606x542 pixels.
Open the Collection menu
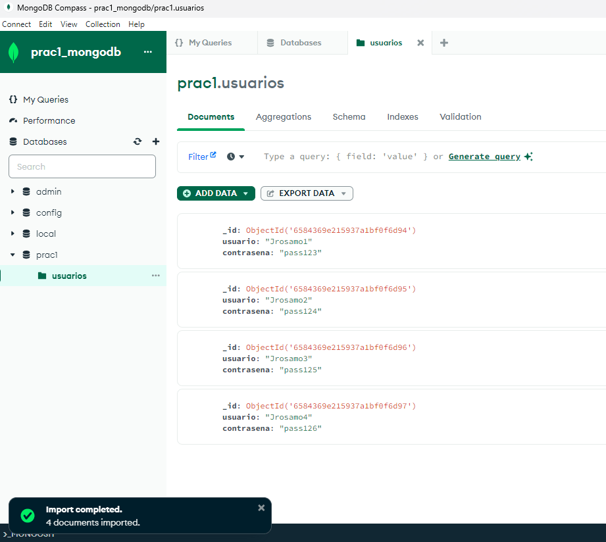point(103,24)
